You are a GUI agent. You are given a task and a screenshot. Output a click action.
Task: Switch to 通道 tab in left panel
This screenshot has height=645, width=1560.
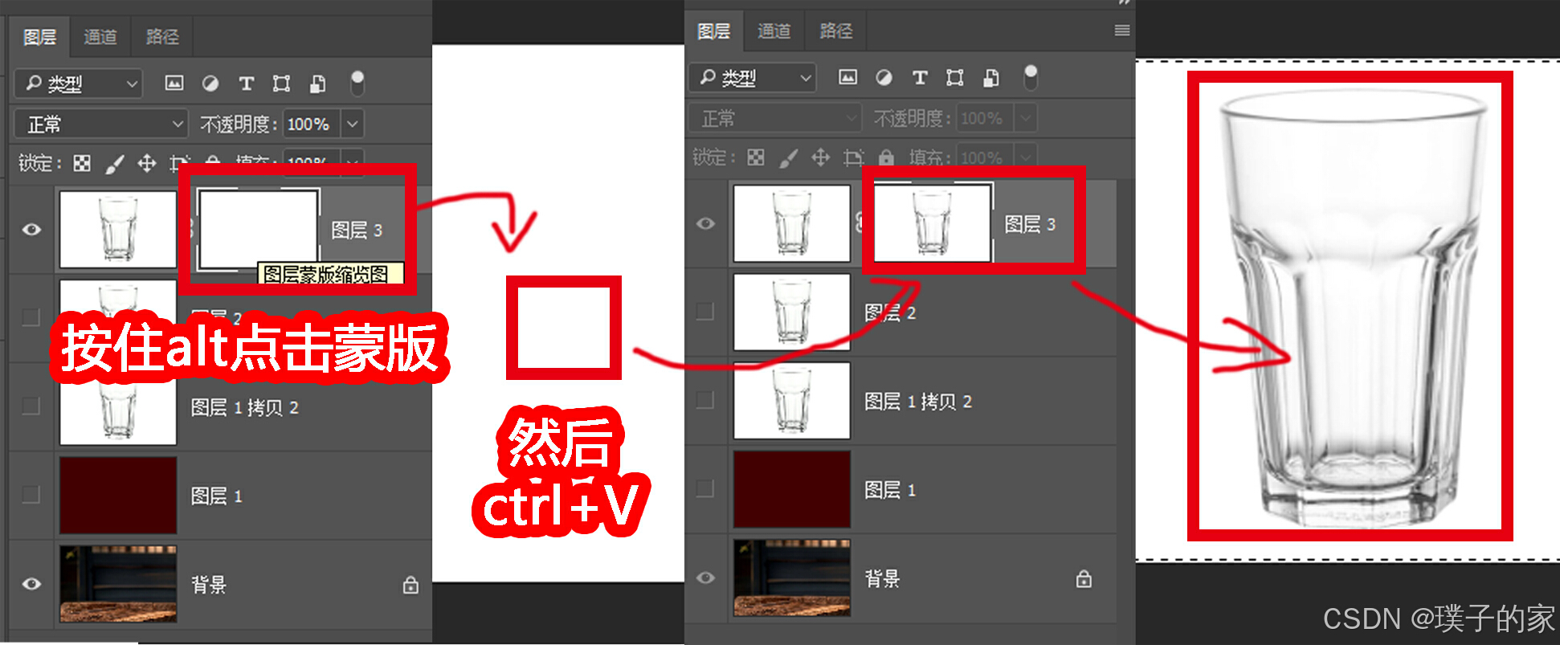[100, 37]
